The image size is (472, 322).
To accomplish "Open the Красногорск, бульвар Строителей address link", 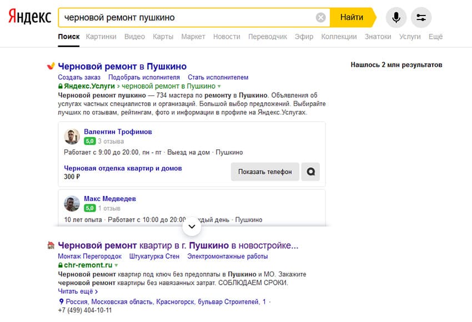I will (x=165, y=301).
